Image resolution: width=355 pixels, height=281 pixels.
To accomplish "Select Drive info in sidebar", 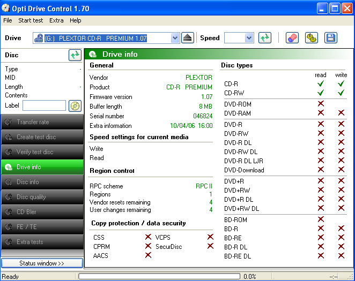I will point(42,167).
